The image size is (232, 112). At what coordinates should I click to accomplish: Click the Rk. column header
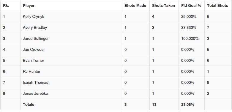coord(6,6)
